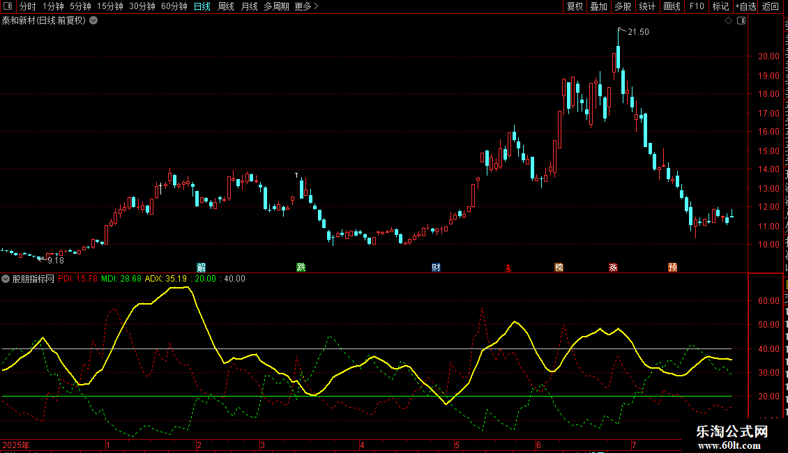The image size is (788, 453).
Task: Click the 叠加 overlay button
Action: click(x=598, y=6)
